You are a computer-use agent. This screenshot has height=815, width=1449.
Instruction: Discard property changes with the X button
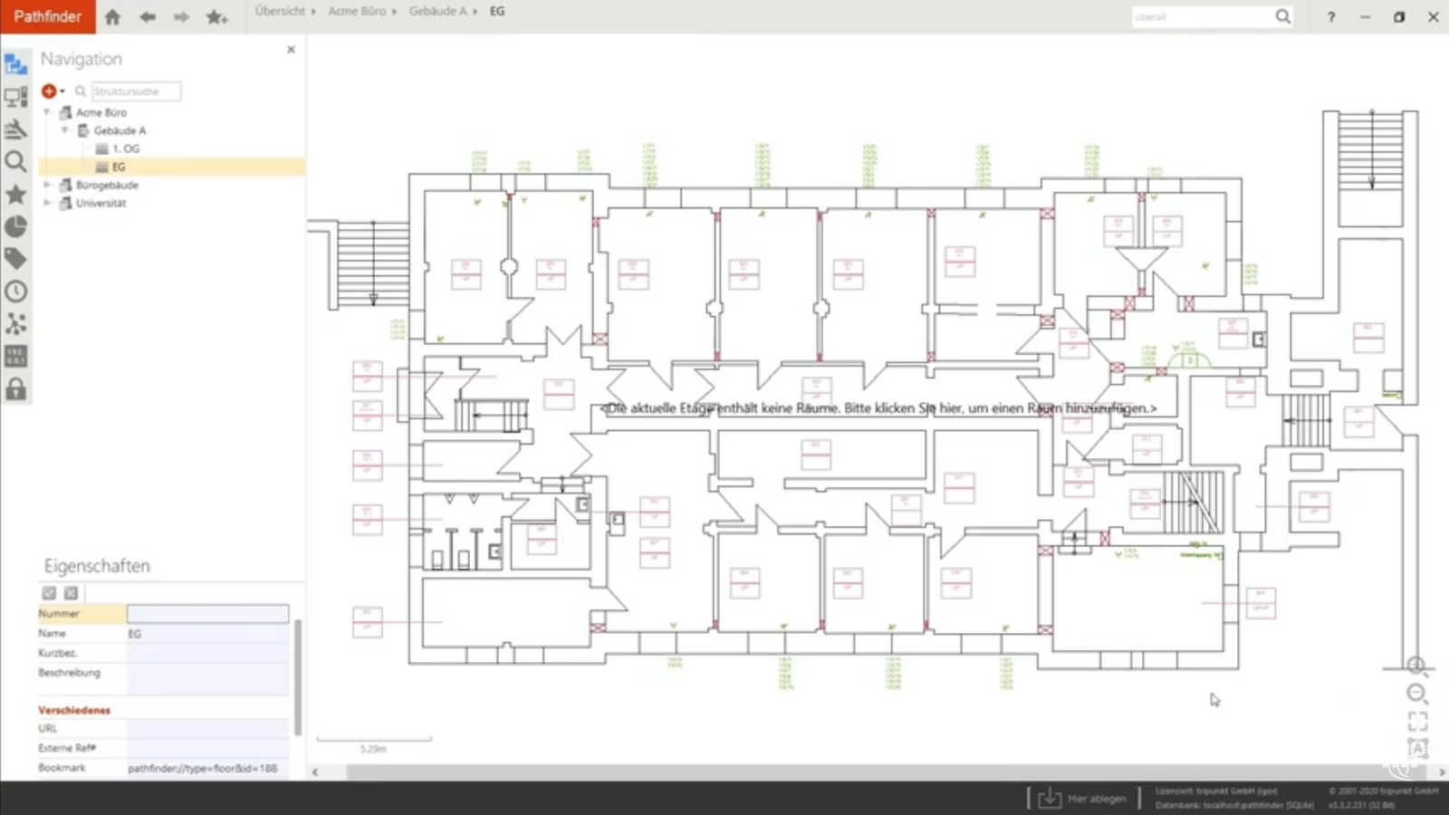click(x=71, y=593)
